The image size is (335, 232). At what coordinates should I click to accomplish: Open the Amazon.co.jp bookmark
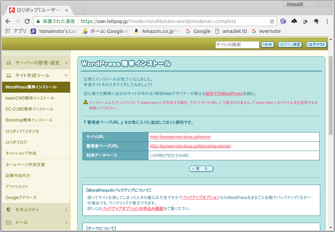point(158,31)
